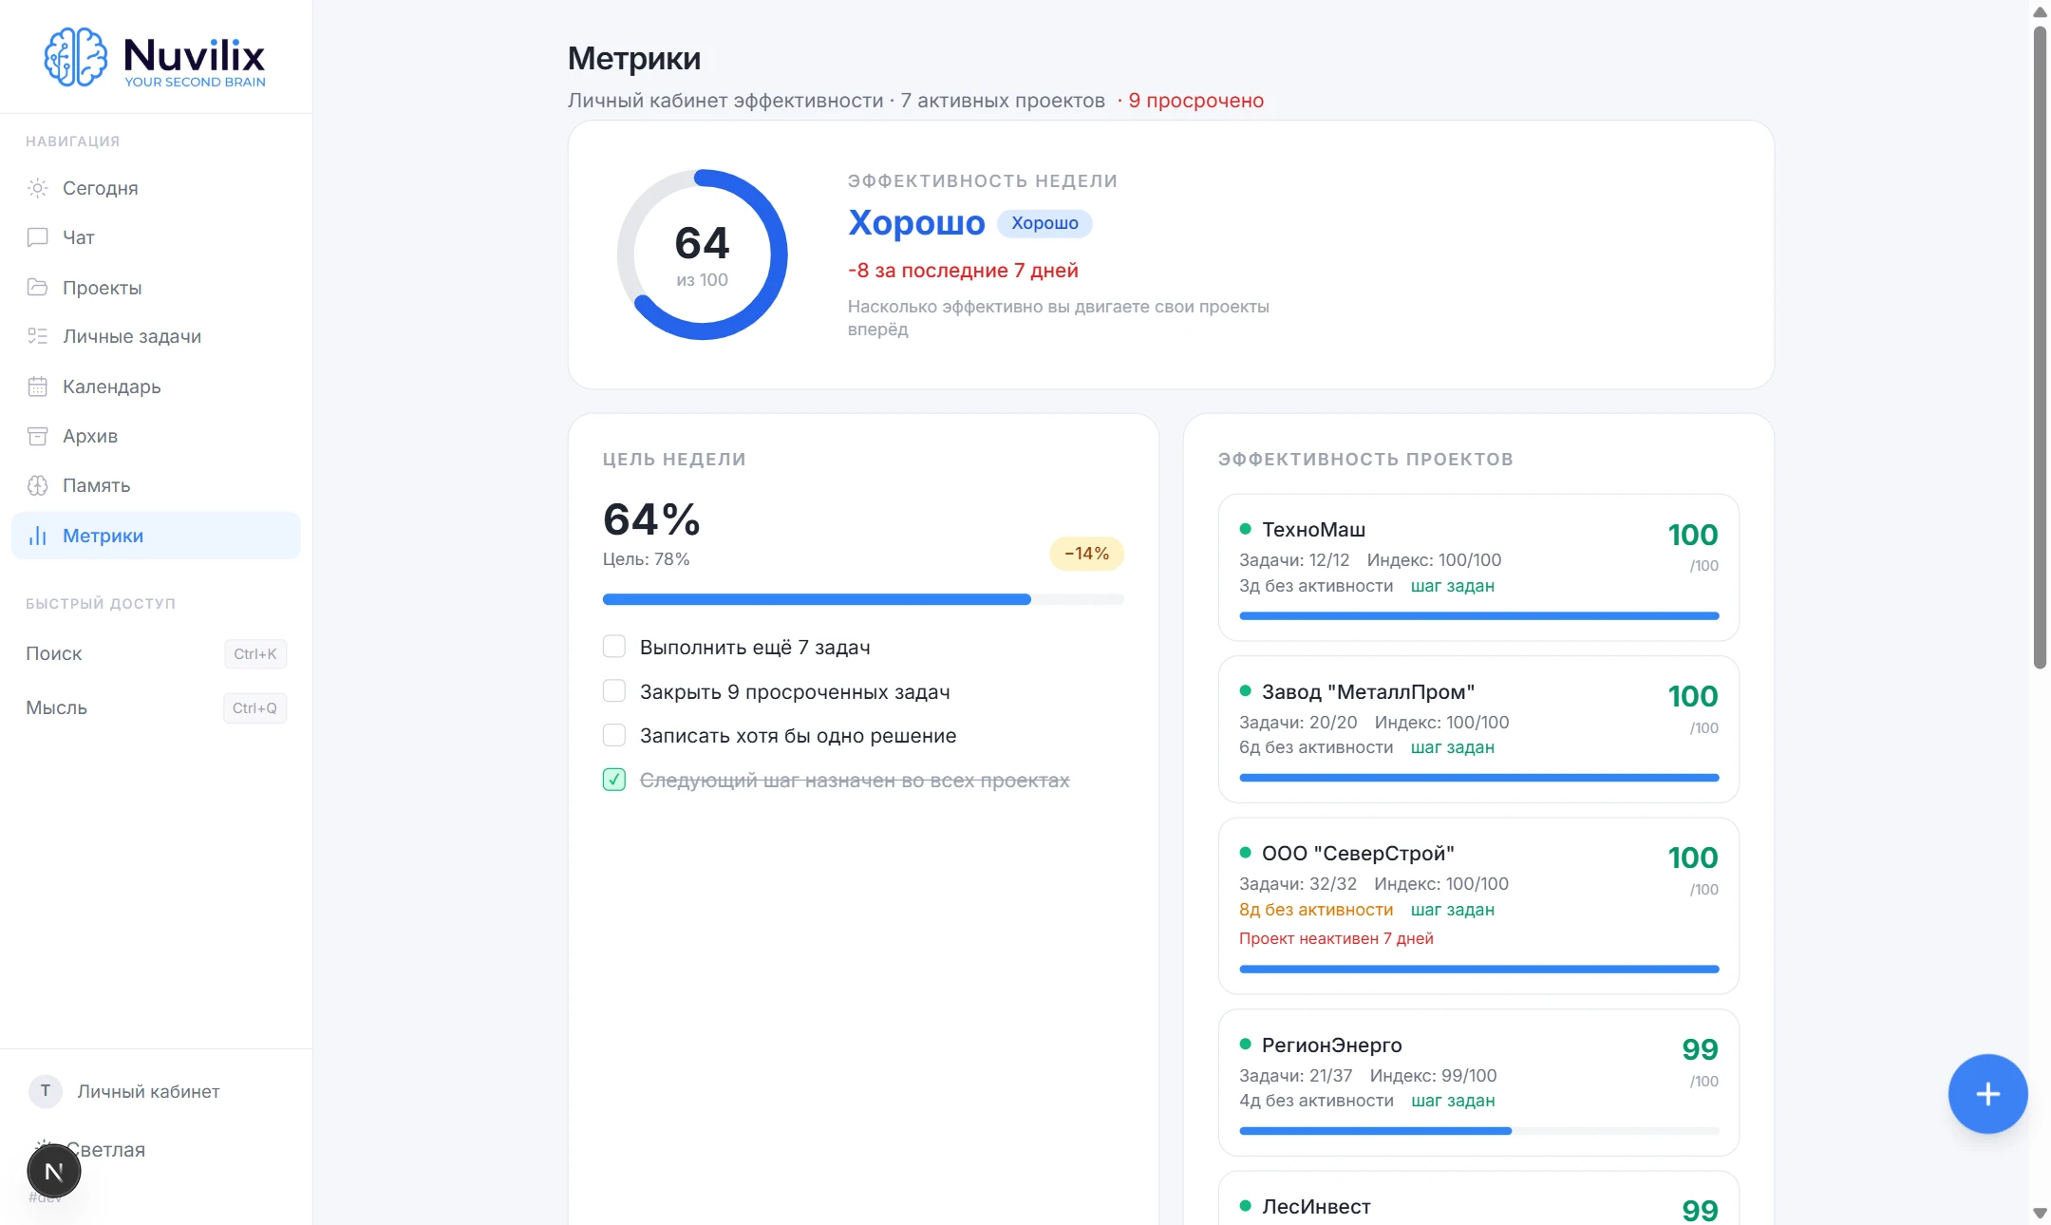
Task: Check 'Выполнить ещё 7 задач'
Action: click(x=614, y=647)
